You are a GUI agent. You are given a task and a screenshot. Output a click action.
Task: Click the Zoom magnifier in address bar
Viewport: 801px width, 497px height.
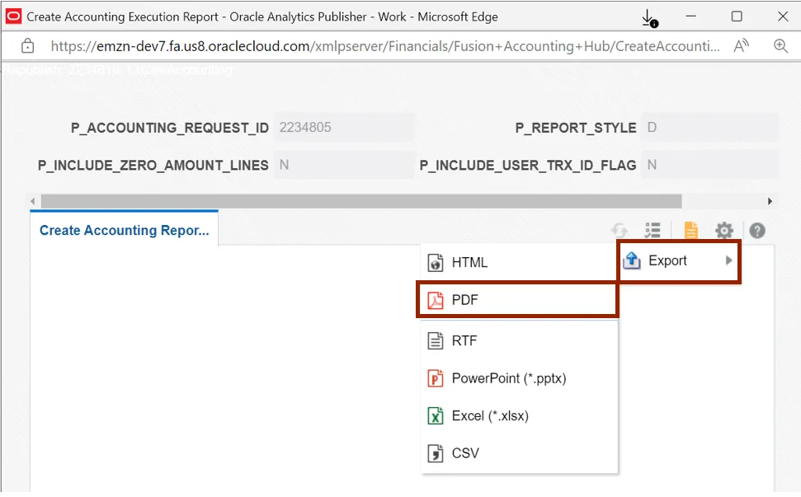point(780,46)
